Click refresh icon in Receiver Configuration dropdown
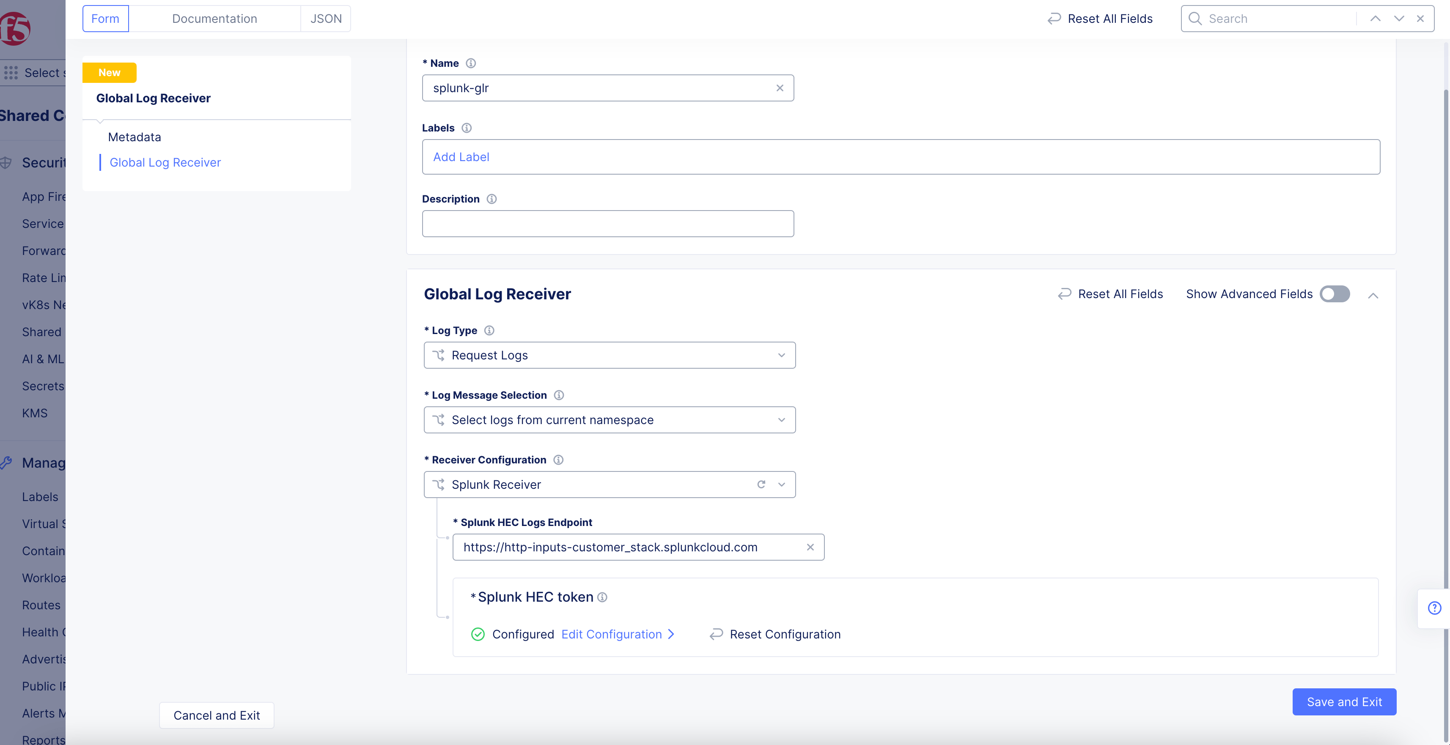 [x=761, y=485]
